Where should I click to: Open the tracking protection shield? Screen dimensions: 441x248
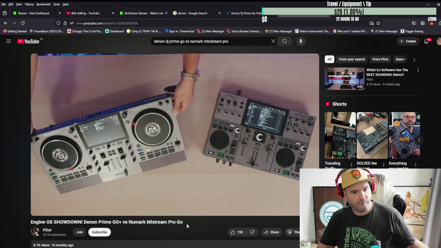(x=59, y=23)
